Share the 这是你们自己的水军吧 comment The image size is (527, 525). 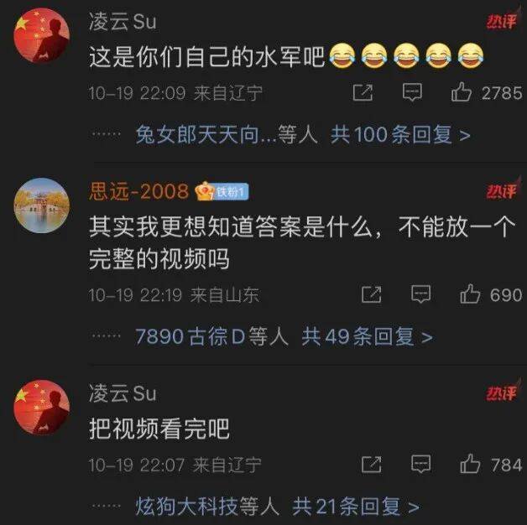point(363,93)
